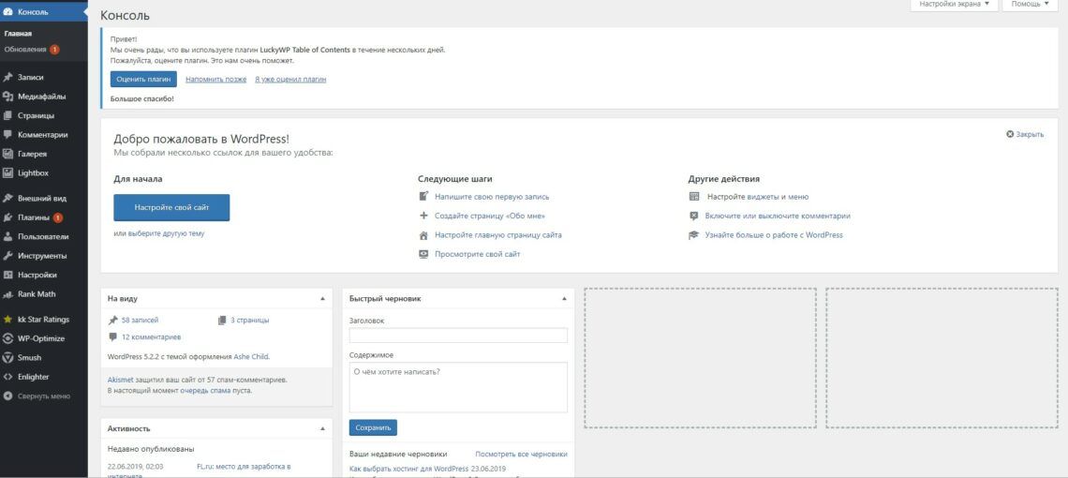This screenshot has height=478, width=1068.
Task: Click Посмотреть все черновики link
Action: [x=521, y=455]
